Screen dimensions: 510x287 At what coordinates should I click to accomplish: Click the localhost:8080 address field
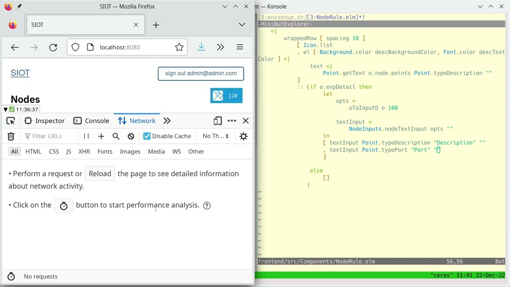click(127, 47)
